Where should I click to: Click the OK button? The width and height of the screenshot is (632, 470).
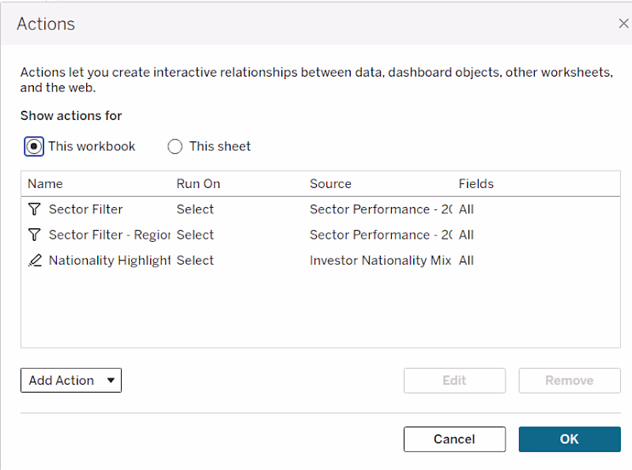point(570,439)
